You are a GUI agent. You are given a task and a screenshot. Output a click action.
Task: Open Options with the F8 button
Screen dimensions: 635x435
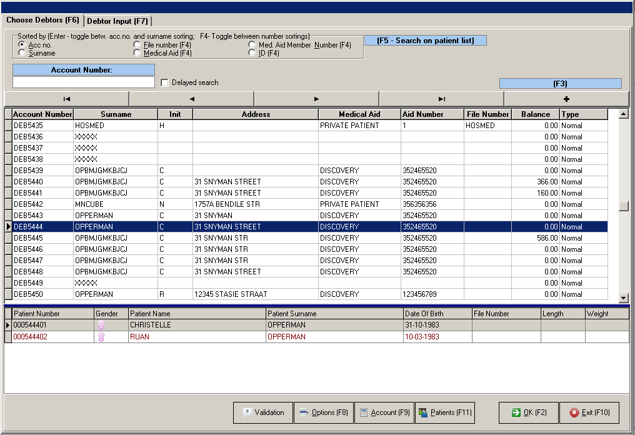coord(323,412)
